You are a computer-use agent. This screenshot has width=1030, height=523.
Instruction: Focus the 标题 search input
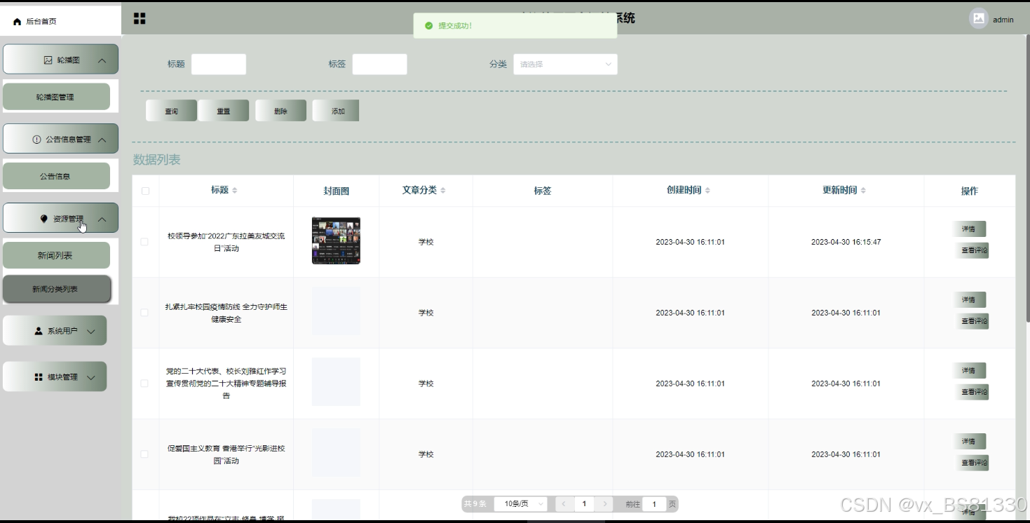tap(219, 64)
